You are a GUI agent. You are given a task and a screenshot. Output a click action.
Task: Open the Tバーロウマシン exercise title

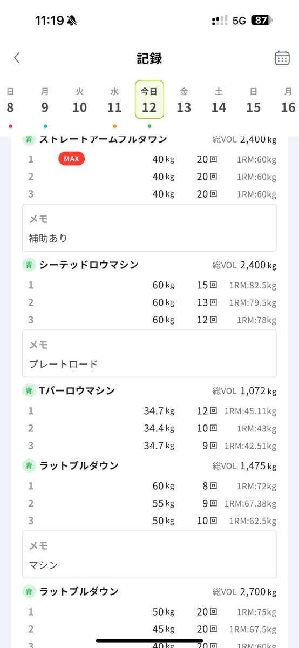(77, 390)
